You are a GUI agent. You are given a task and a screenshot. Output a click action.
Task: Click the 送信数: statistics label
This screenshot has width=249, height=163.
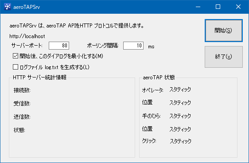22,117
